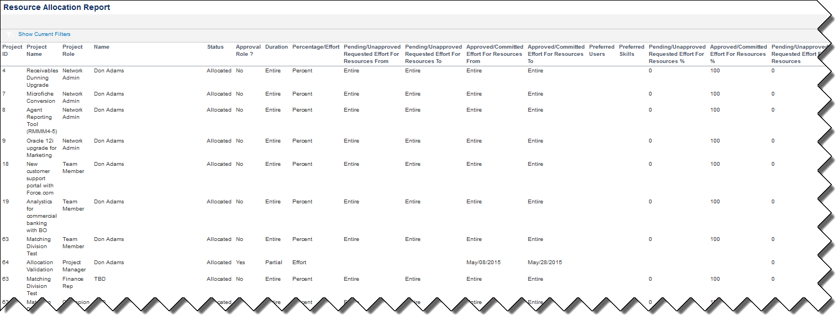Click the Pending/Unapproved Requested Effort For Resources From header
Viewport: 840px width, 320px height.
tap(372, 54)
